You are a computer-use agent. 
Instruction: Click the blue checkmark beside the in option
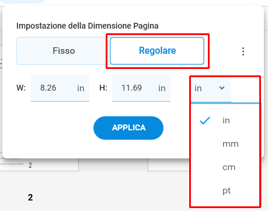point(205,120)
